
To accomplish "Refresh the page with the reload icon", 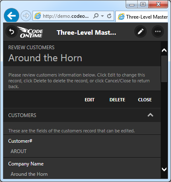I will click(x=109, y=16).
